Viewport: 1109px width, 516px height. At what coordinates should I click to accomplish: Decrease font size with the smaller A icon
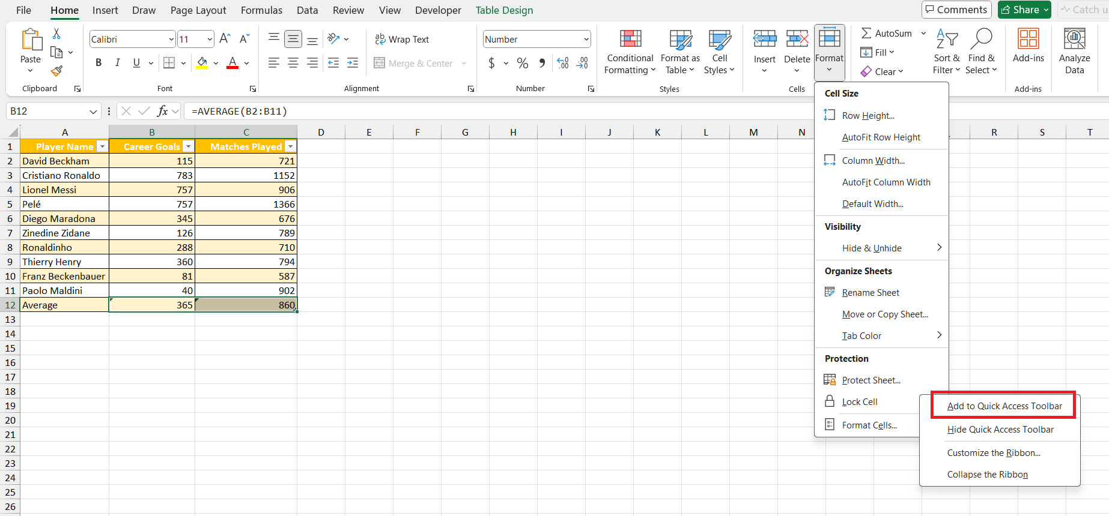[x=244, y=39]
